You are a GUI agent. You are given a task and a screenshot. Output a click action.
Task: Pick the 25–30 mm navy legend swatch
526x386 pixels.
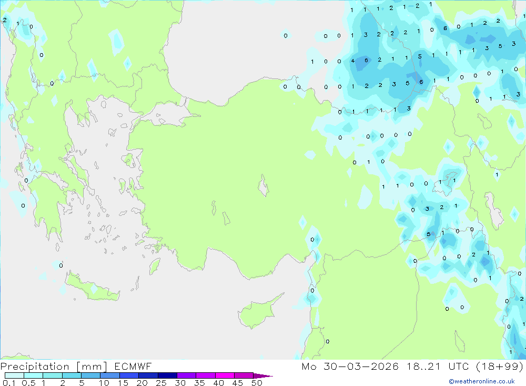(167, 375)
